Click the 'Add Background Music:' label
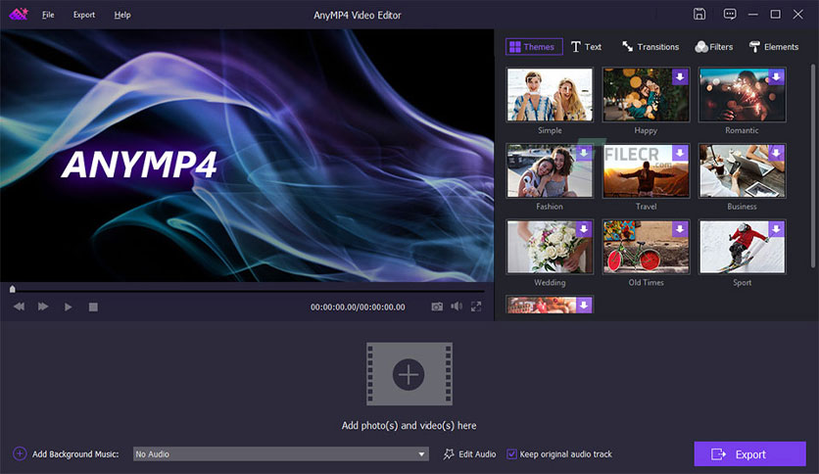819x474 pixels. (75, 454)
